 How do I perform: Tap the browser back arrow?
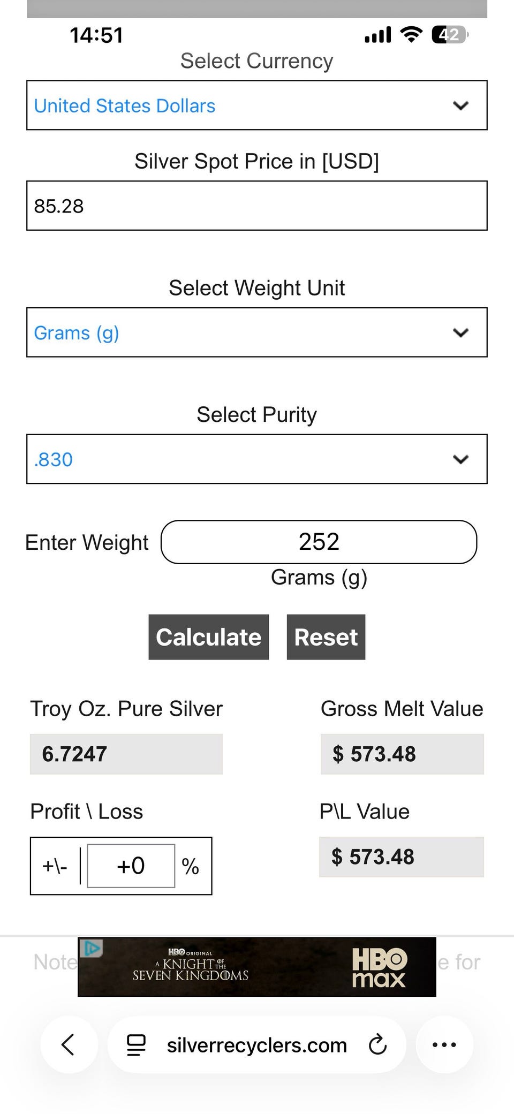click(x=68, y=1044)
